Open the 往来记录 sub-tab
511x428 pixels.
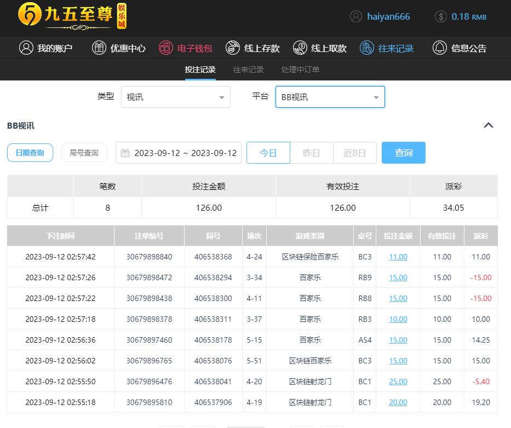[248, 70]
